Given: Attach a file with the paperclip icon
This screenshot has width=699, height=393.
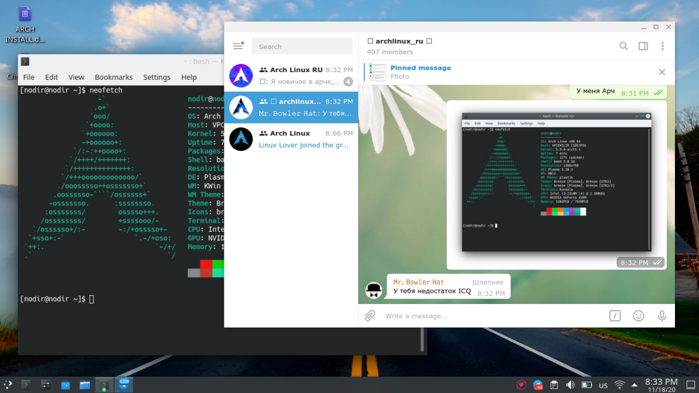Looking at the screenshot, I should click(370, 315).
